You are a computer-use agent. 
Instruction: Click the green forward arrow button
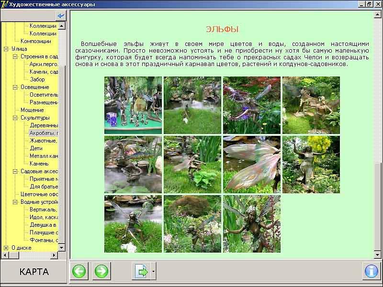(x=101, y=272)
